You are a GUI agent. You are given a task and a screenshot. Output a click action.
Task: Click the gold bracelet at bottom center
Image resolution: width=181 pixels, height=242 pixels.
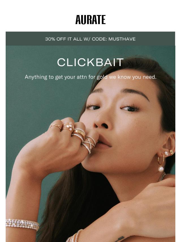click(75, 236)
